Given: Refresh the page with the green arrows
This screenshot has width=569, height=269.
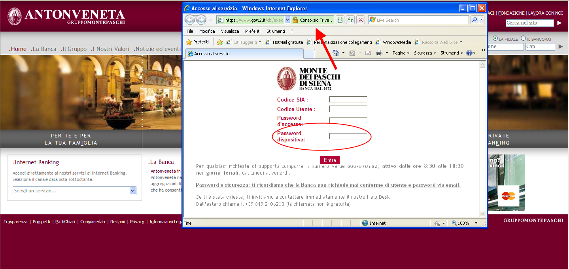Looking at the screenshot, I should coord(350,20).
